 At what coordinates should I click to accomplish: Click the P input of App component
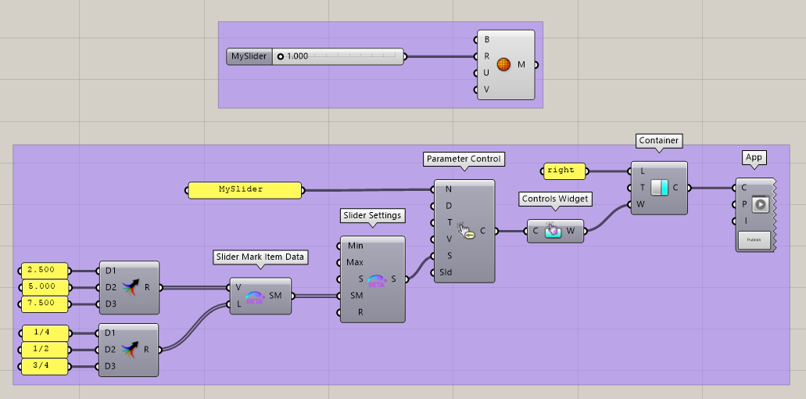744,205
